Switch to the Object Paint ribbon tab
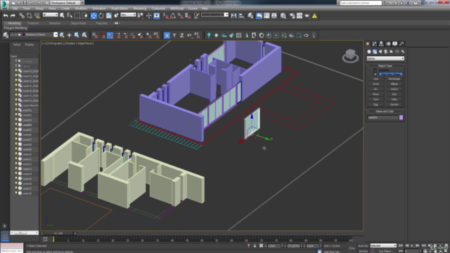This screenshot has width=450, height=253. coord(78,23)
